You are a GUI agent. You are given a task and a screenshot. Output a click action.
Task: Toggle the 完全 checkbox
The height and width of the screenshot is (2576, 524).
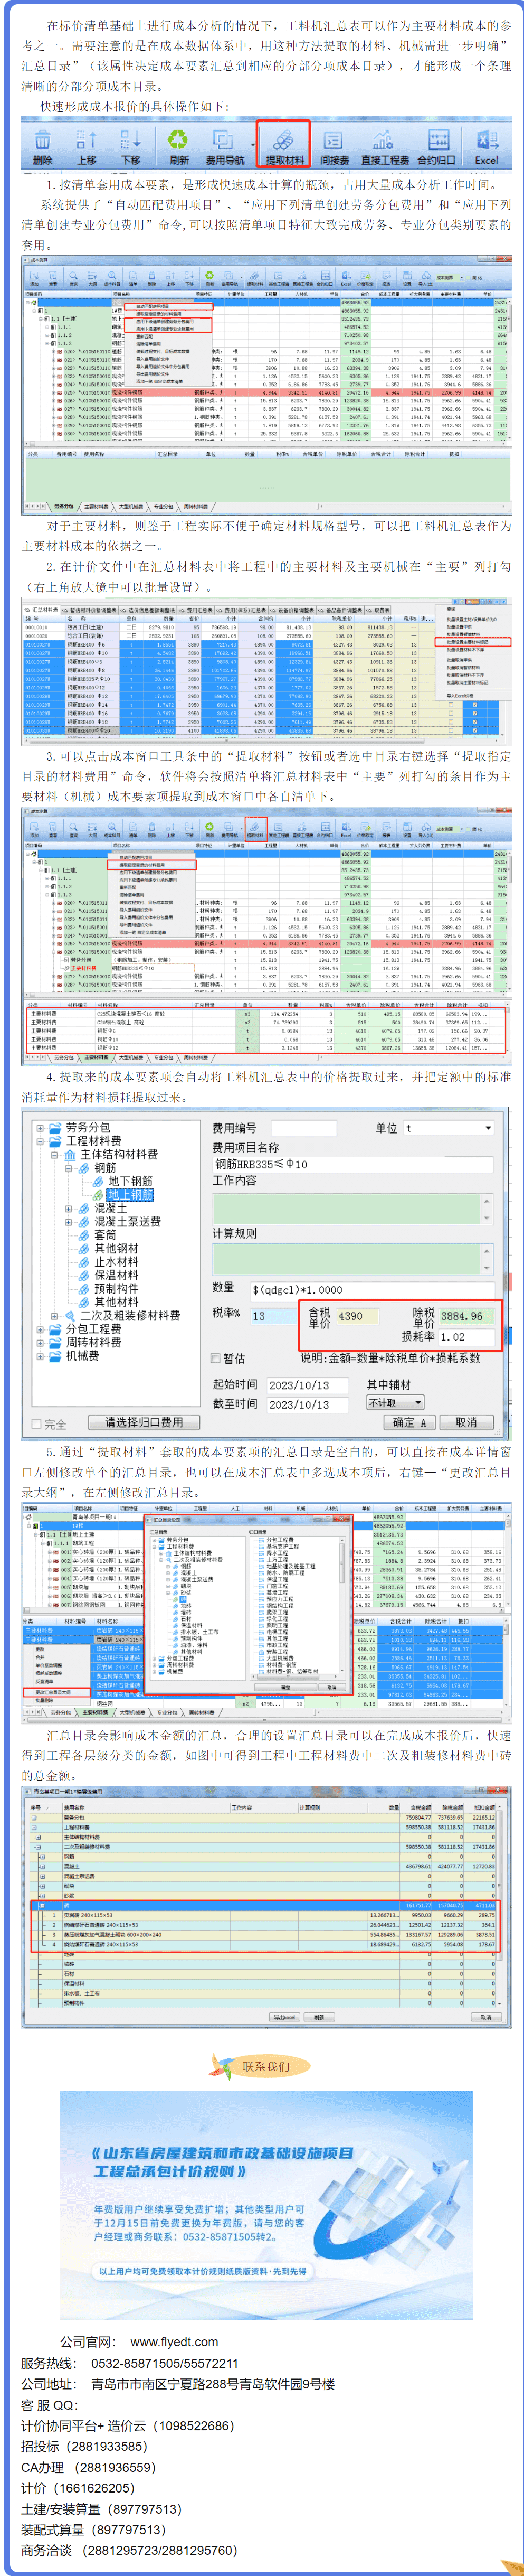point(37,1424)
